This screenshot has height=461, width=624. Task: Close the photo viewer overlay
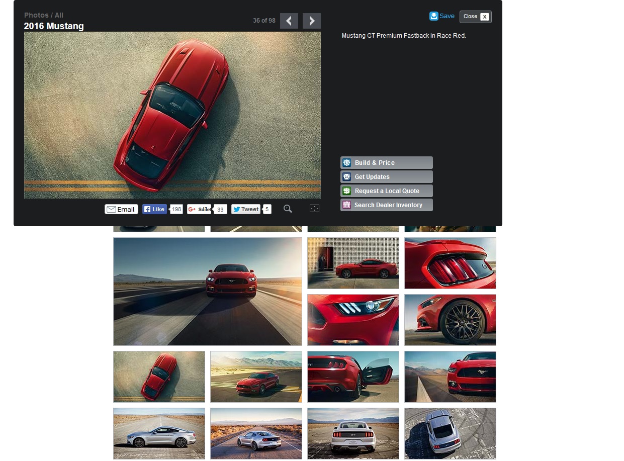pyautogui.click(x=475, y=17)
